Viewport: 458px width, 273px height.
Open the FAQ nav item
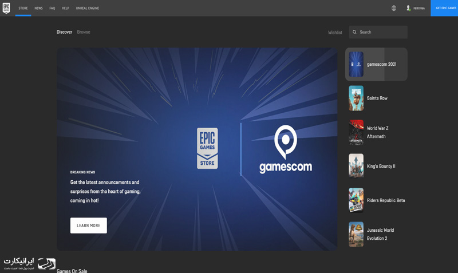point(52,8)
